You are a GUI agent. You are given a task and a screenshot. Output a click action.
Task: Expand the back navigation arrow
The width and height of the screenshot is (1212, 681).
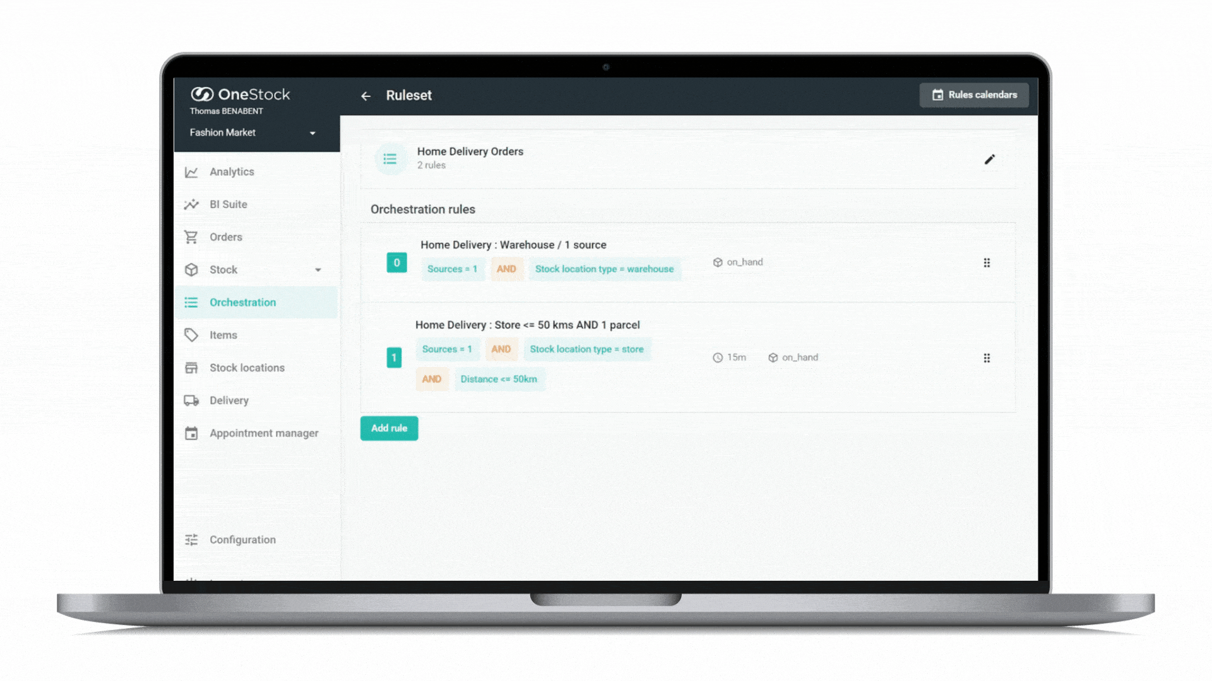coord(366,95)
